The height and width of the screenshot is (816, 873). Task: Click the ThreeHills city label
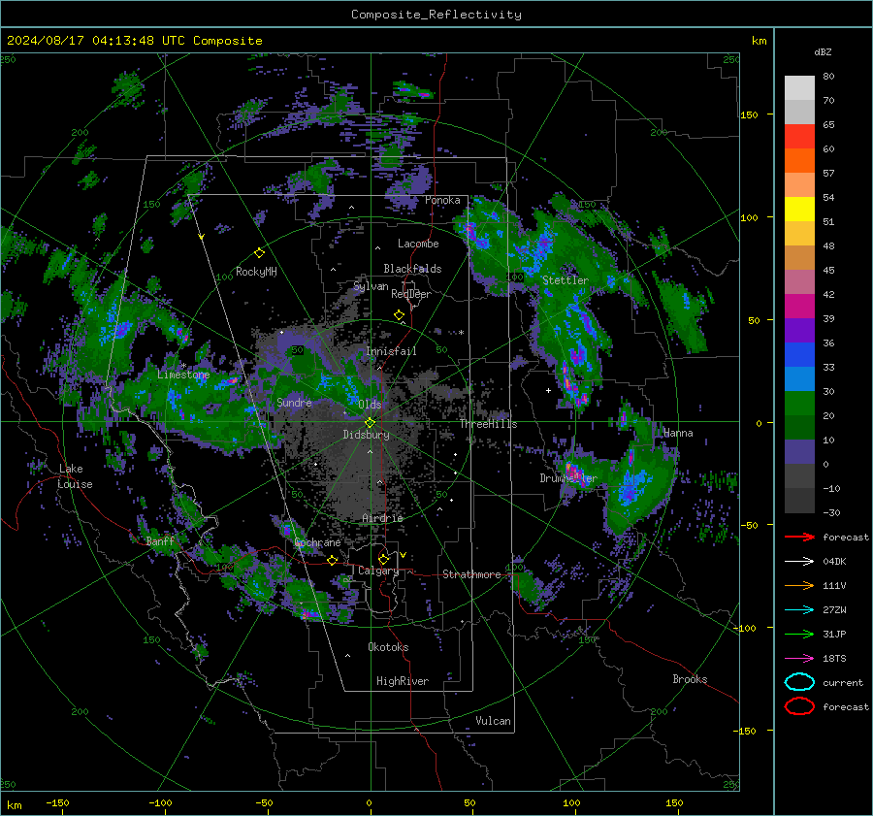pyautogui.click(x=488, y=424)
